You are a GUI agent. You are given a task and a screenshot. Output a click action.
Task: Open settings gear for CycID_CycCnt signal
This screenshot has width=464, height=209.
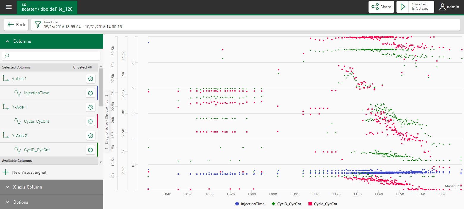click(90, 150)
